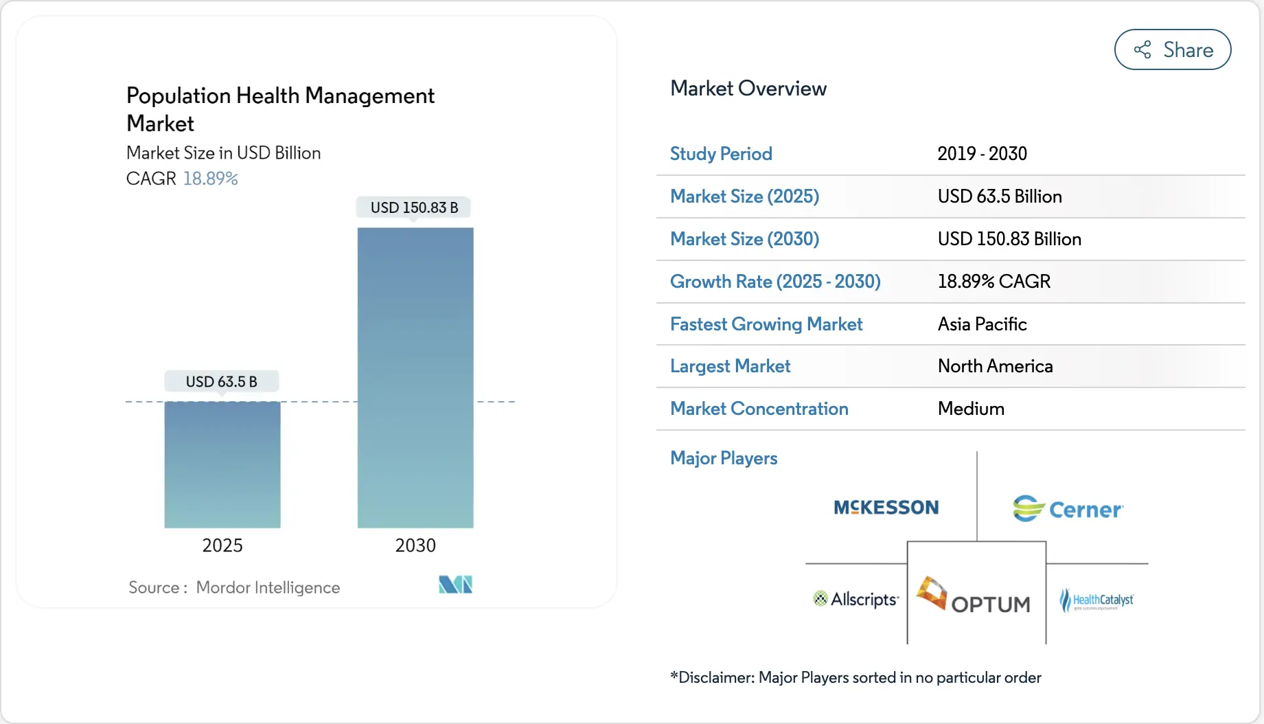Screen dimensions: 1264x724
Task: Toggle the Market Concentration row highlight
Action: (x=759, y=409)
